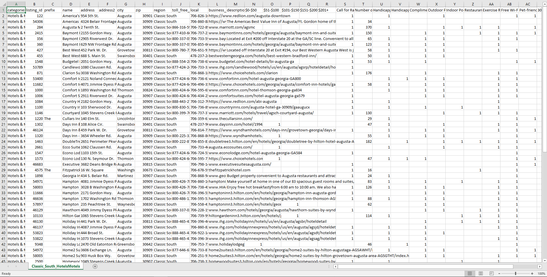Screen dimensions: 547x277
Task: Select the '3606 Exchange Ln.' address cell
Action: click(89, 250)
